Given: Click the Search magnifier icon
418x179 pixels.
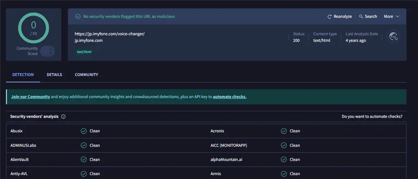Looking at the screenshot, I should pyautogui.click(x=361, y=17).
